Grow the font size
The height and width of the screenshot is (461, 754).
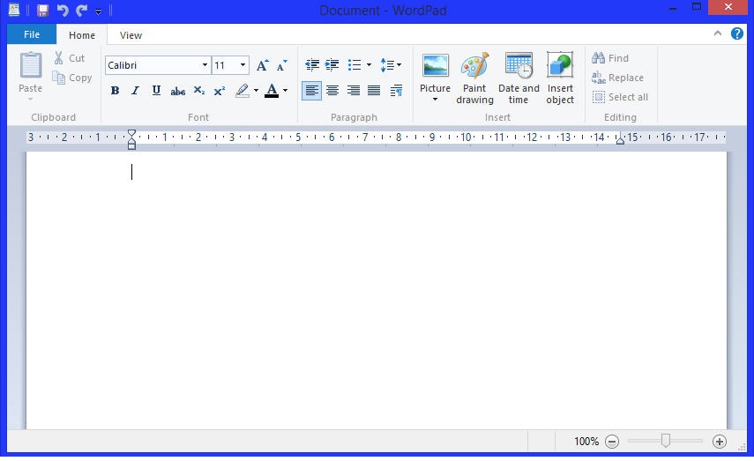[x=262, y=65]
